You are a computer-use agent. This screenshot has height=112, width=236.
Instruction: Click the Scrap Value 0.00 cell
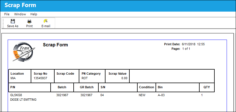click(117, 76)
